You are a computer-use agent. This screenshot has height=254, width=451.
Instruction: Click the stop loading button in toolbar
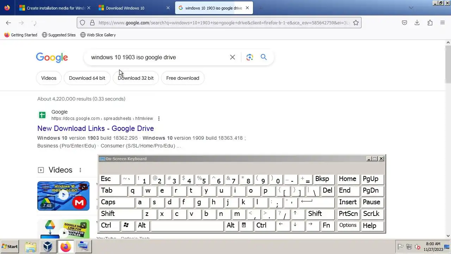click(34, 23)
